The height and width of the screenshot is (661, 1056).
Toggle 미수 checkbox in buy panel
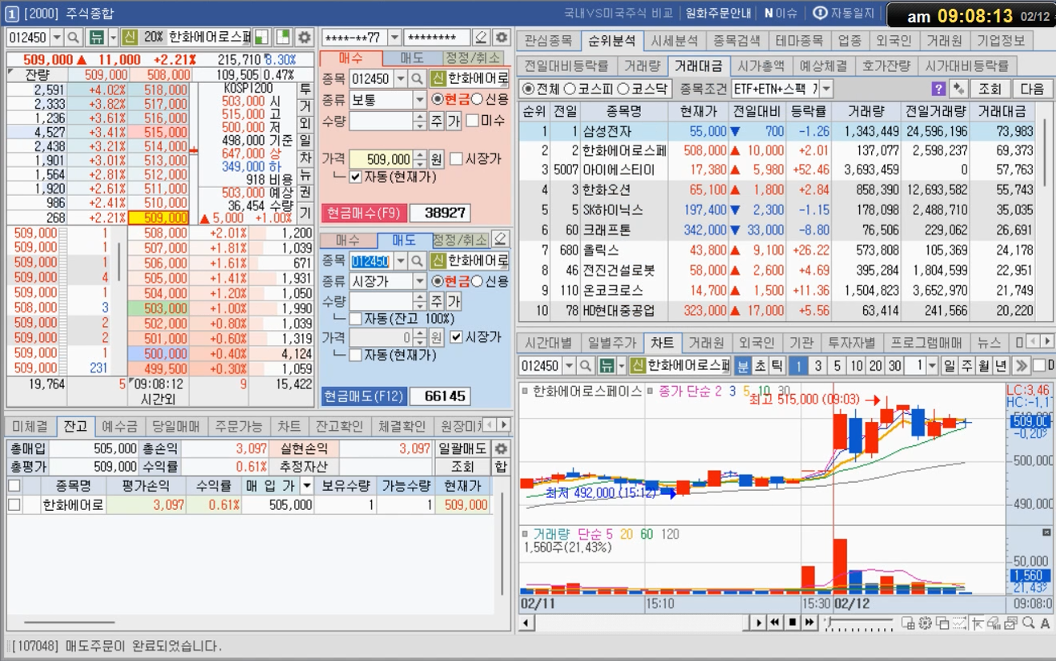[x=472, y=121]
